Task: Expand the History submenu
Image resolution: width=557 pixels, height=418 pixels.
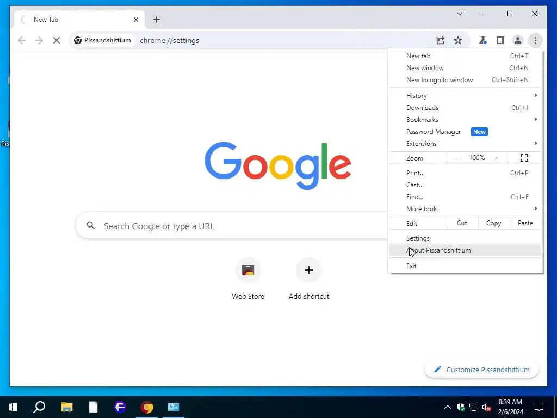Action: tap(465, 96)
